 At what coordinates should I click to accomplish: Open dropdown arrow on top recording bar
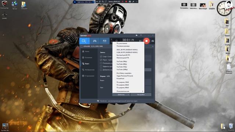(97, 1)
